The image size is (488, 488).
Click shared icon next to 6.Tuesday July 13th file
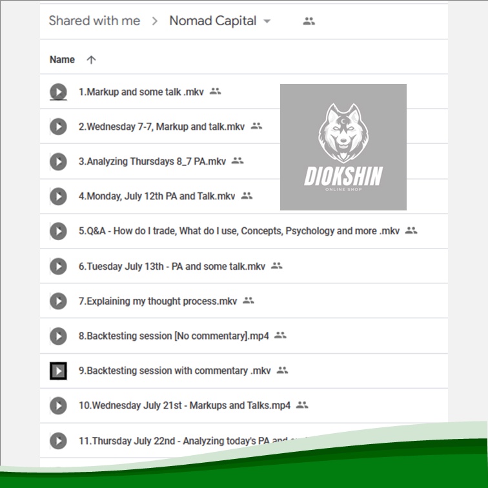(x=277, y=266)
